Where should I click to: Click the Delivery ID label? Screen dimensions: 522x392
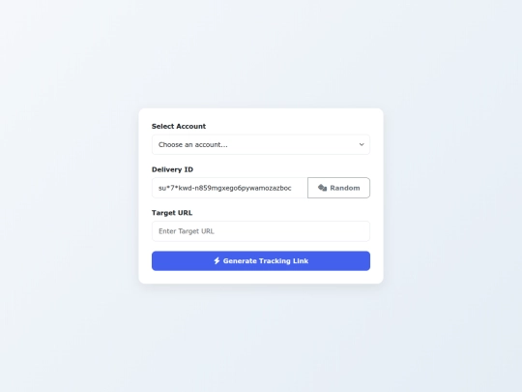point(172,169)
